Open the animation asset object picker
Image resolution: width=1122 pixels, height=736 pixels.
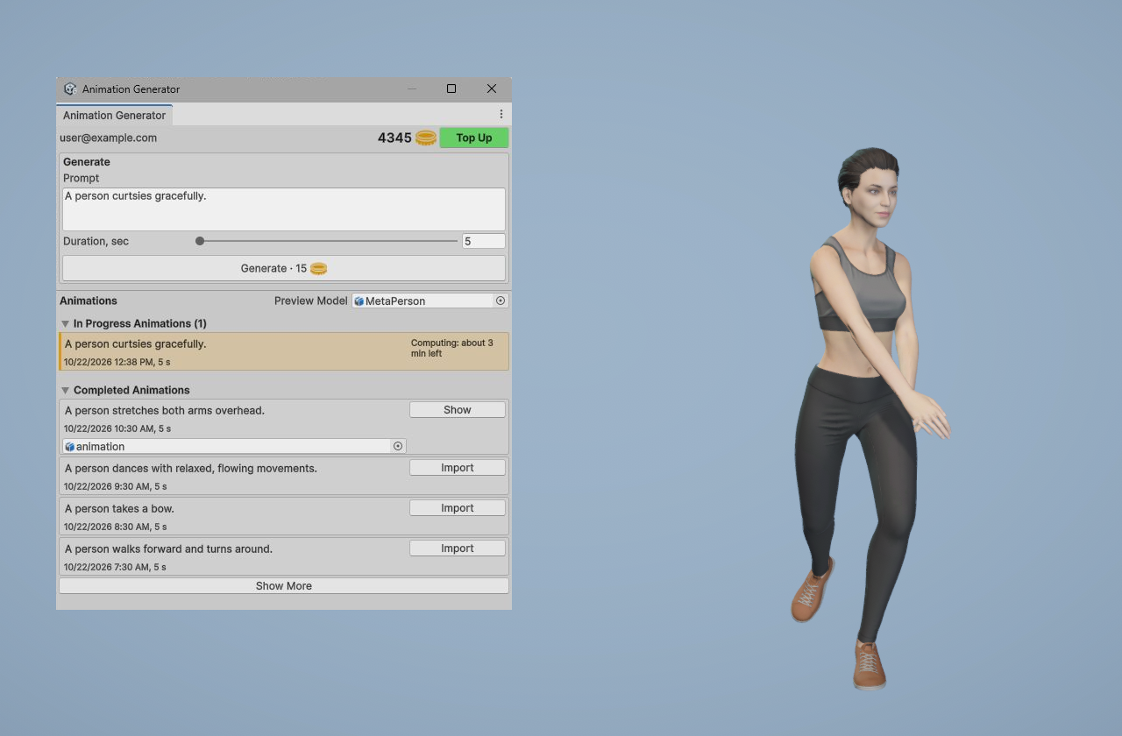coord(398,446)
